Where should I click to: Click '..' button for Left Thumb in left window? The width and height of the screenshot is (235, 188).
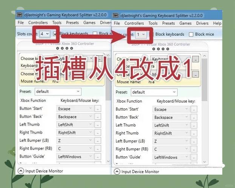pos(98,124)
